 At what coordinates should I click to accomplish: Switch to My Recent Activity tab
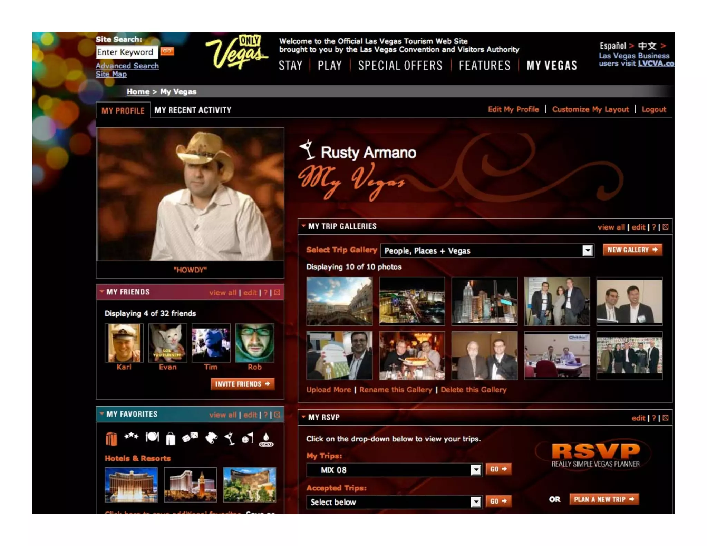pos(193,110)
